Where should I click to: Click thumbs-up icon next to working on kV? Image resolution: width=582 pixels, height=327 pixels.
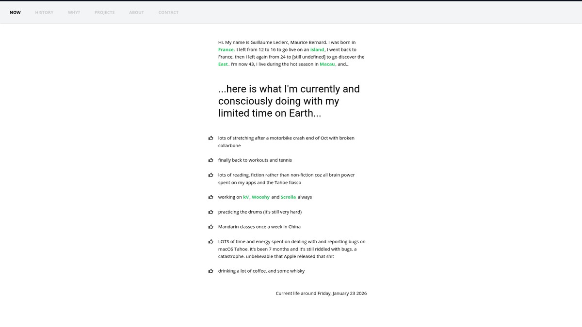click(x=210, y=197)
